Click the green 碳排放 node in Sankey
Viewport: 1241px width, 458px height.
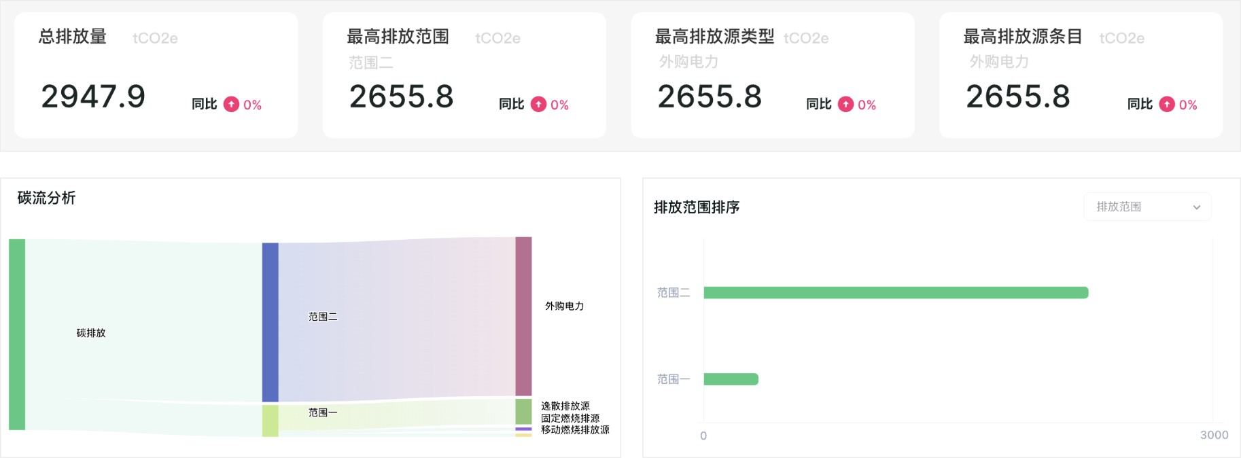tap(17, 334)
